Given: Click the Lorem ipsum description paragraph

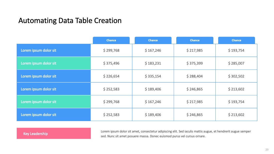Looking at the screenshot, I should [x=176, y=134].
